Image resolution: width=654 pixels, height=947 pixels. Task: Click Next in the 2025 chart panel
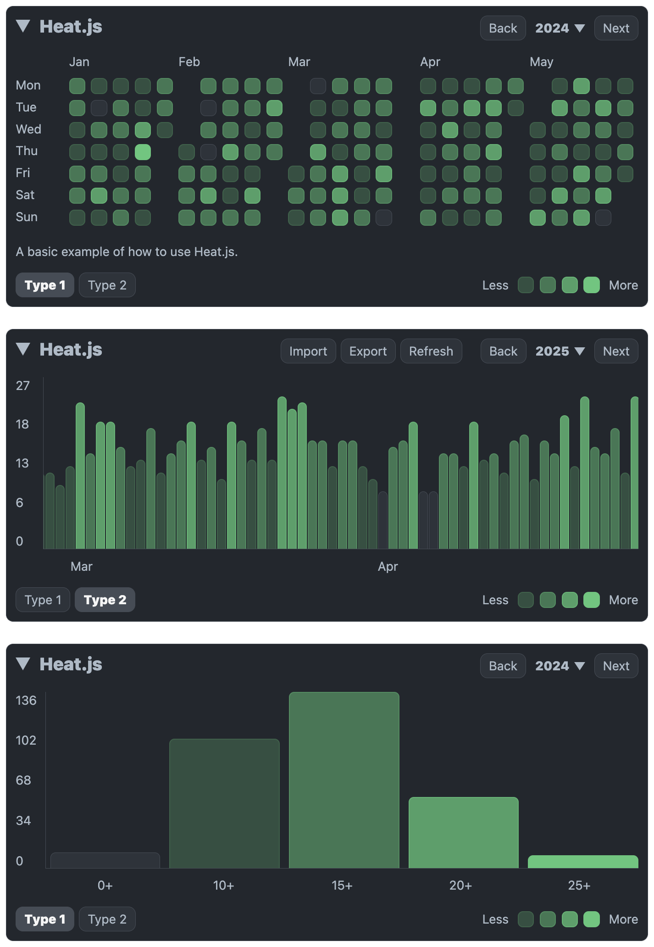tap(616, 351)
